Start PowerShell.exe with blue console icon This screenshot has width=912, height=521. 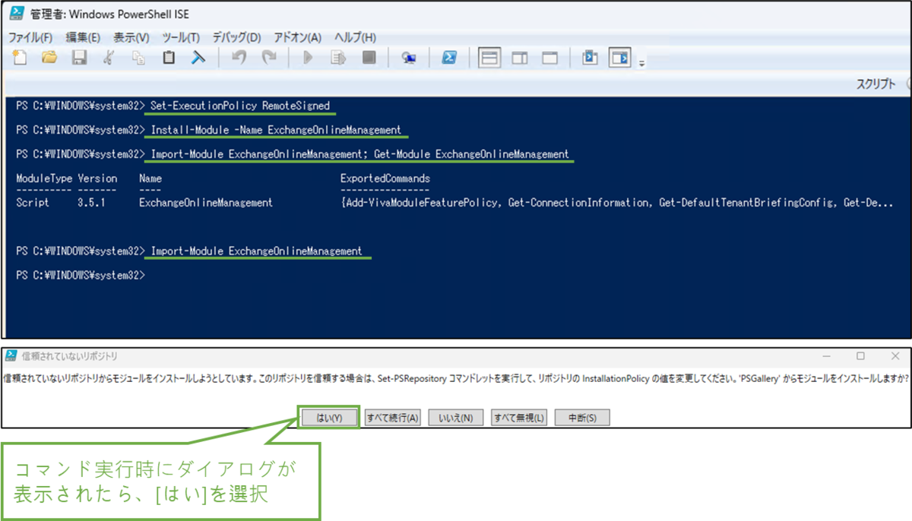point(449,58)
